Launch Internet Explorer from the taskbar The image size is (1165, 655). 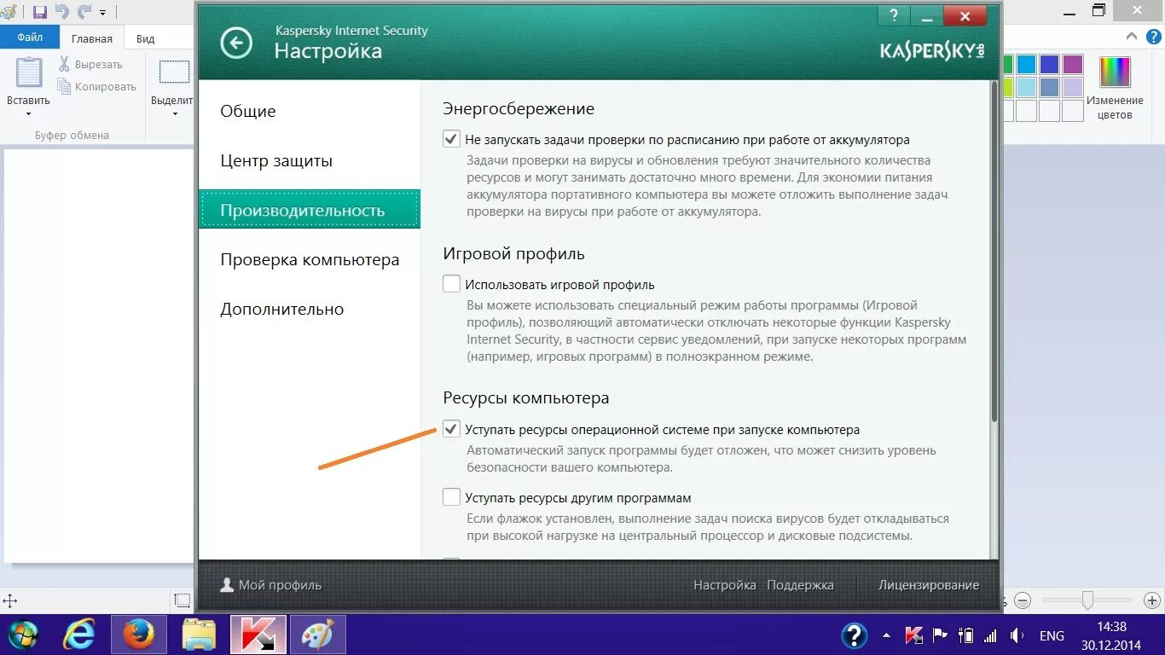(79, 635)
